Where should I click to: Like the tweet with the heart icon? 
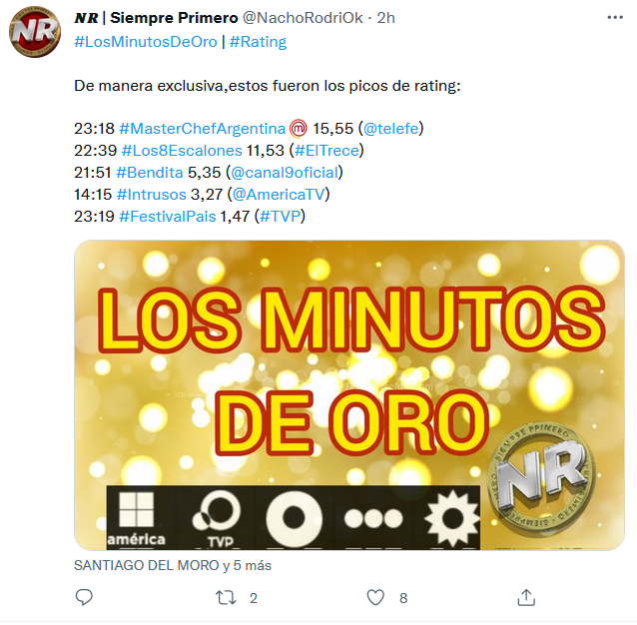[375, 598]
